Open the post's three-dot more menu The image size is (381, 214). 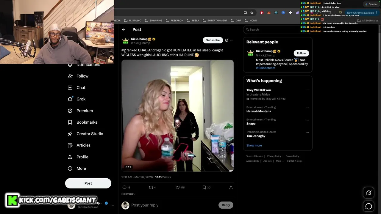point(232,40)
